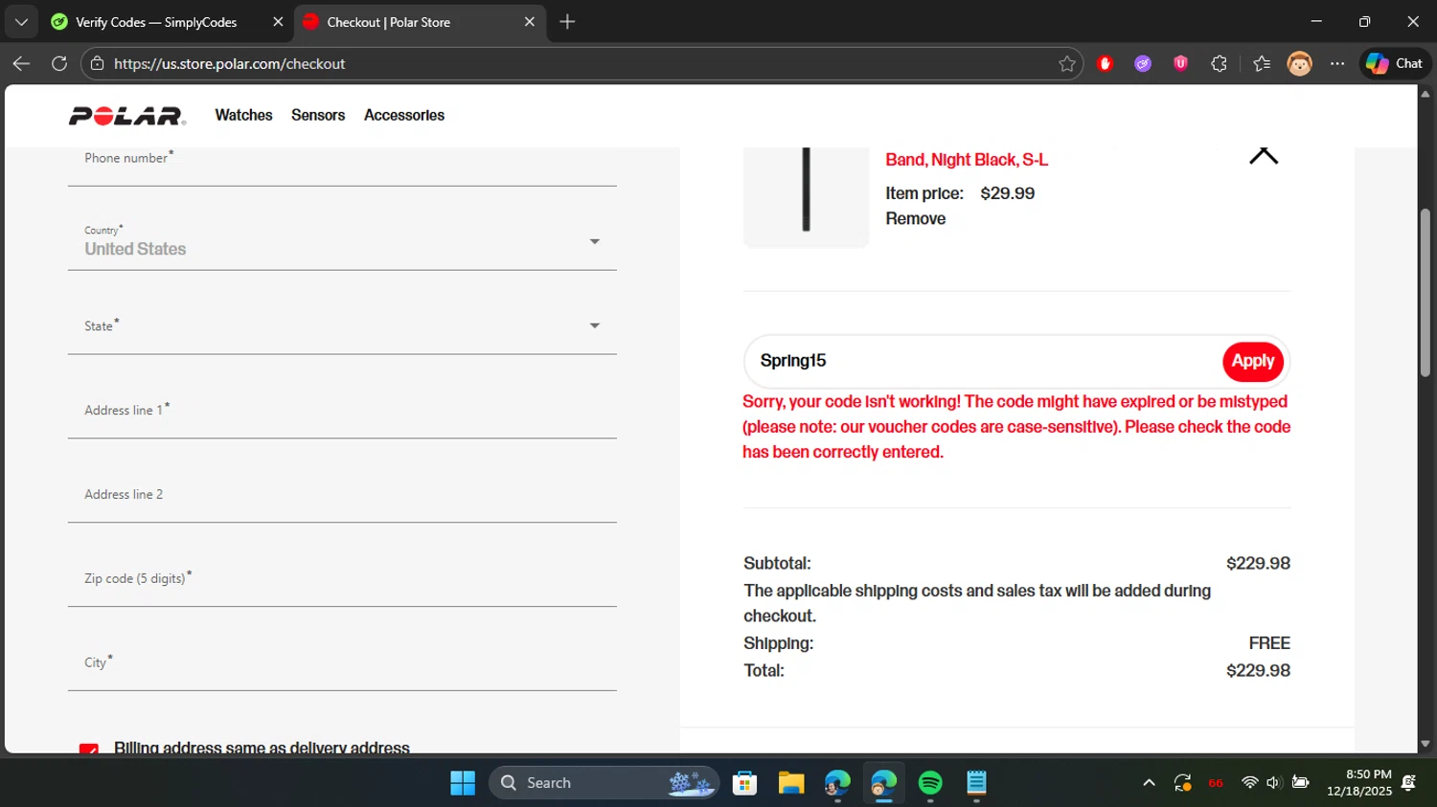The image size is (1437, 807).
Task: Open browser Settings and more menu
Action: [1337, 63]
